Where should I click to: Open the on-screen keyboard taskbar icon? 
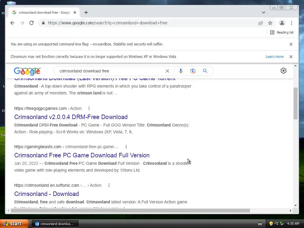click(260, 224)
